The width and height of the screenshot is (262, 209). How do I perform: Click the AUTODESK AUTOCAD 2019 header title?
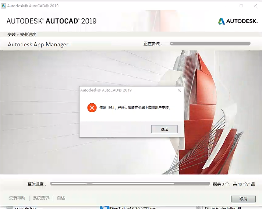coord(52,21)
